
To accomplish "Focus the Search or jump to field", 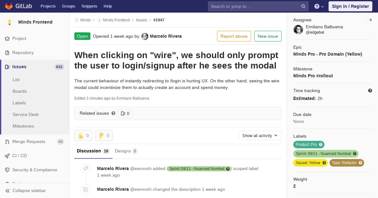I will pyautogui.click(x=258, y=6).
